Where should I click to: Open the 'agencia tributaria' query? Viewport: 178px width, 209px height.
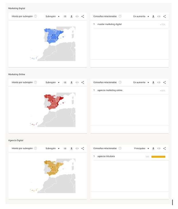coord(106,156)
